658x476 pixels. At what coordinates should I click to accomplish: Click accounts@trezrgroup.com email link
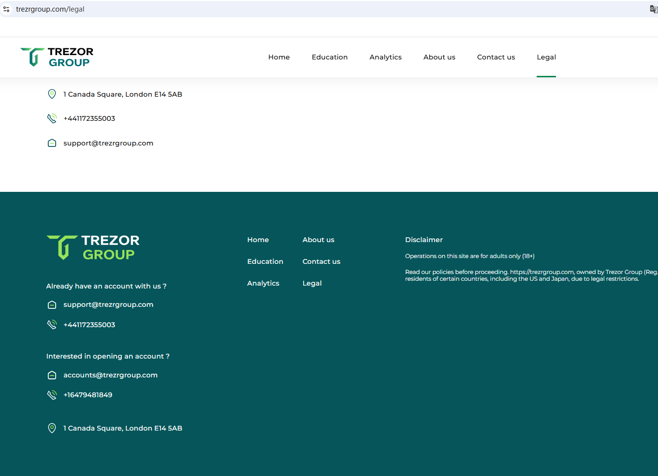(x=110, y=375)
